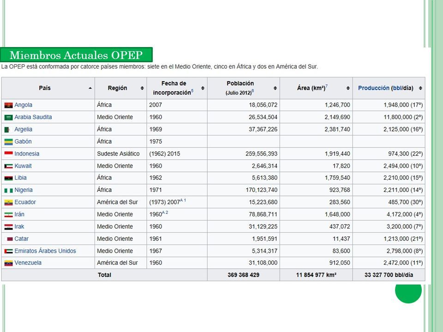Select Arabia Saudita production 11,800,000 (2º)
443x332 pixels.
pos(403,117)
